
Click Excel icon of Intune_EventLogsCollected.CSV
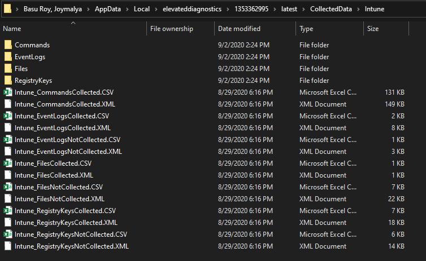click(8, 116)
